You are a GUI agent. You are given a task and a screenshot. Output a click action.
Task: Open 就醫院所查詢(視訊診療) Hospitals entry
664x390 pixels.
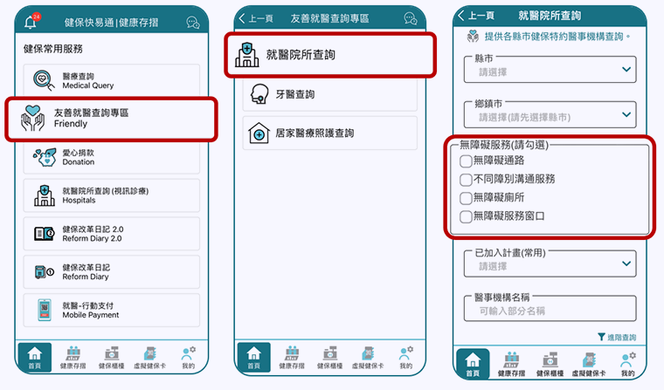[111, 195]
